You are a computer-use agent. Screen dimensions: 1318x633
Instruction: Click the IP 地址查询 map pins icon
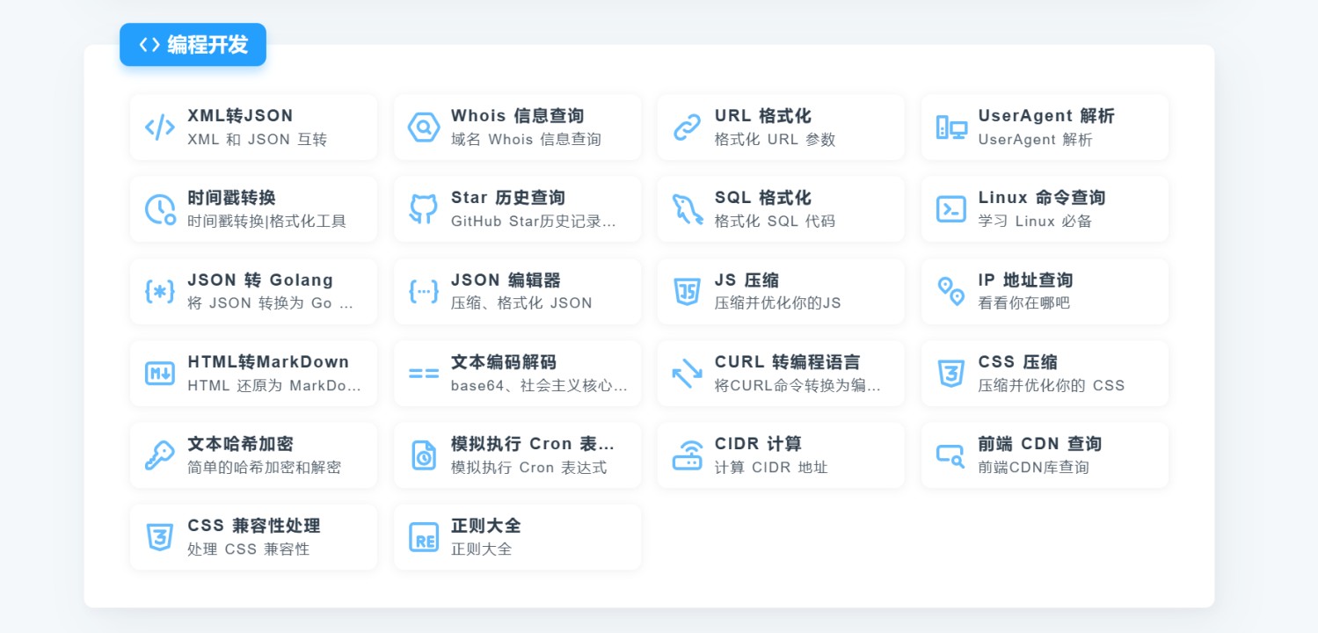pos(951,291)
